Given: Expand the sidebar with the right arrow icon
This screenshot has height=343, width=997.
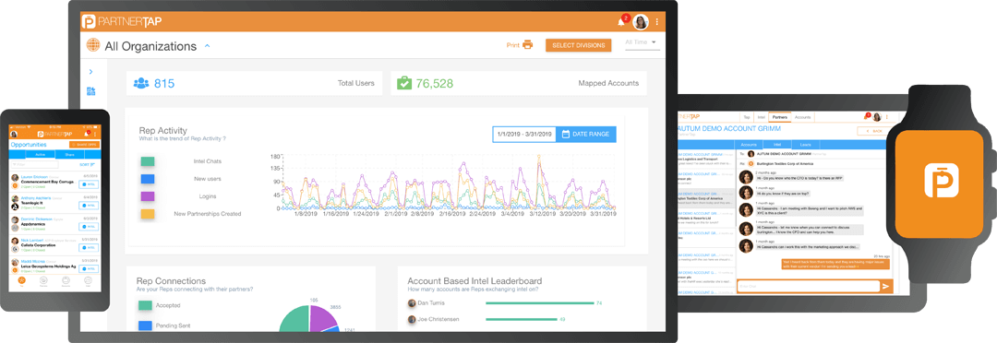Looking at the screenshot, I should click(90, 72).
